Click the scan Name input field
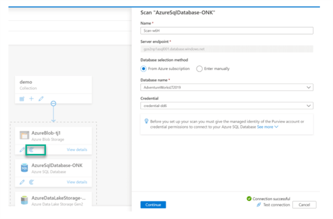Screen dimensions: 333x219 tap(227, 31)
